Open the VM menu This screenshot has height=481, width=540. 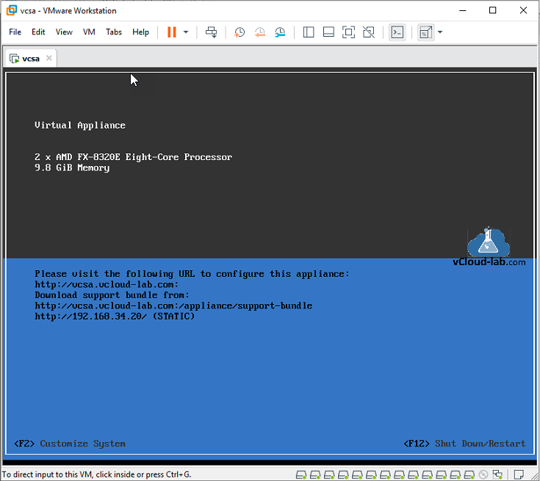click(x=89, y=32)
